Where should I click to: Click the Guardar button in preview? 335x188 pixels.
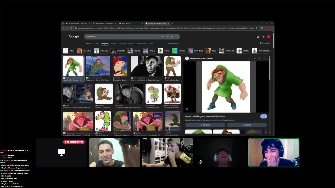tap(247, 125)
